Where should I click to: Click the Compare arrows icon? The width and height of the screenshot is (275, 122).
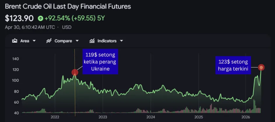tap(49, 41)
